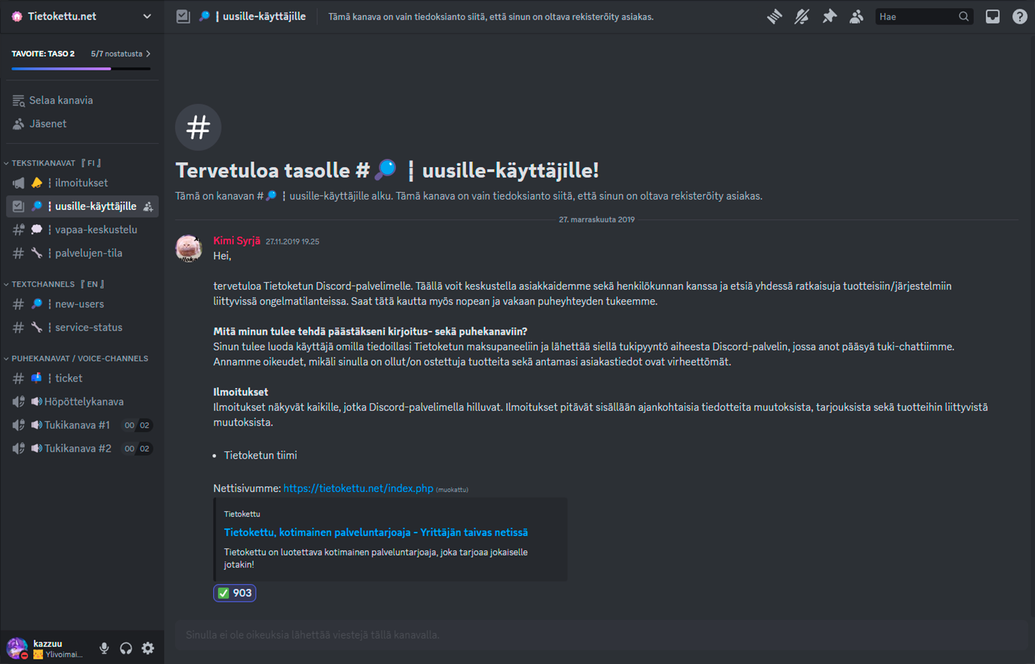Click the Help question mark icon
Screen dimensions: 1035x664
(1019, 17)
